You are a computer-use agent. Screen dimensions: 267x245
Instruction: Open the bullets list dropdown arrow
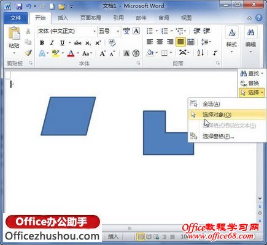[157, 31]
